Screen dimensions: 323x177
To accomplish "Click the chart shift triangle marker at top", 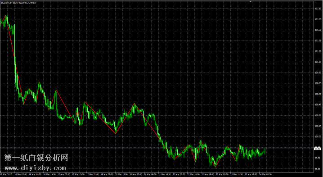I will point(251,1).
